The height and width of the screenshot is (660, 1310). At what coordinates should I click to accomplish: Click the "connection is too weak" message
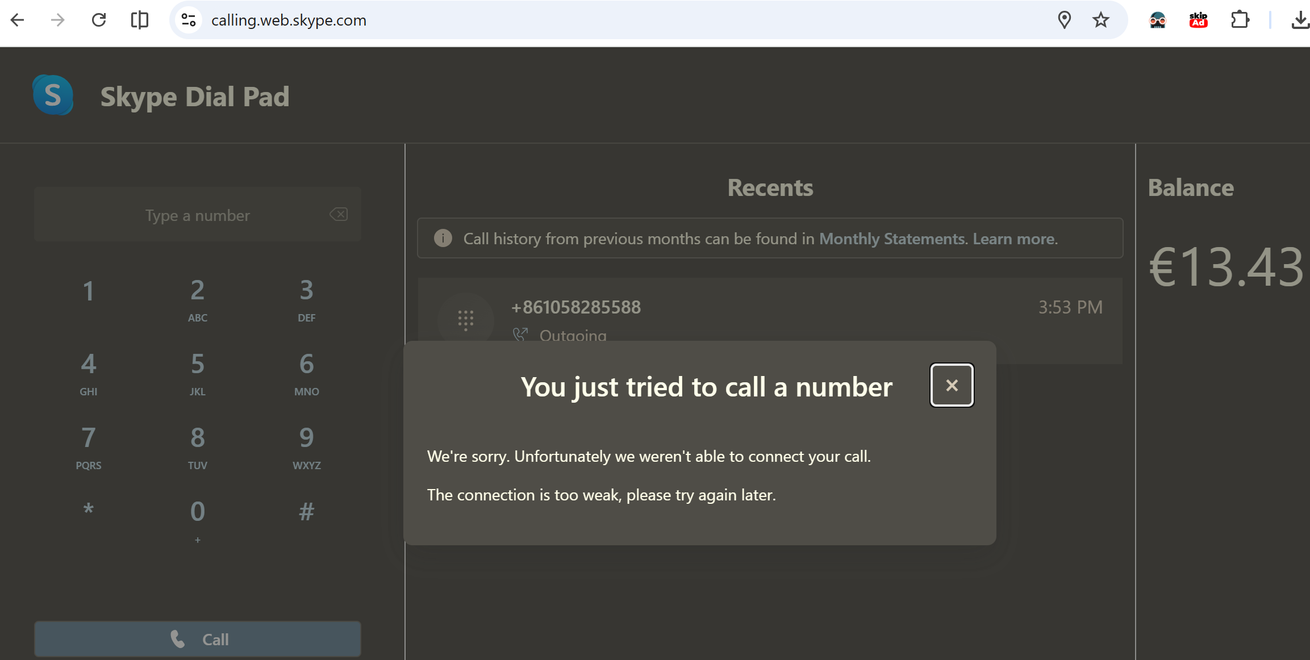pos(602,495)
